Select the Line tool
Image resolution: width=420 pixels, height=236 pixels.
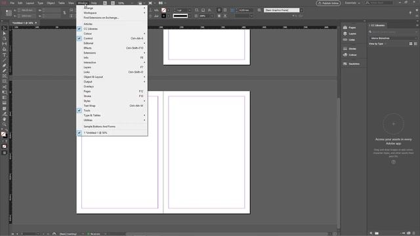click(x=5, y=60)
